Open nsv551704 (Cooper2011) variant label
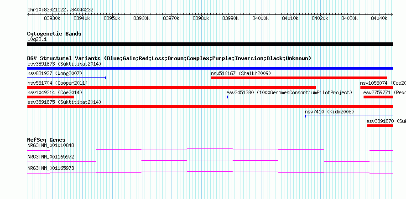Image resolution: width=406 pixels, height=199 pixels. (x=57, y=83)
